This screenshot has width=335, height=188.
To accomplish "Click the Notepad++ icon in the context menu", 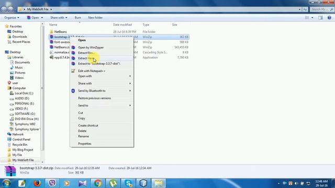I will (x=73, y=71).
